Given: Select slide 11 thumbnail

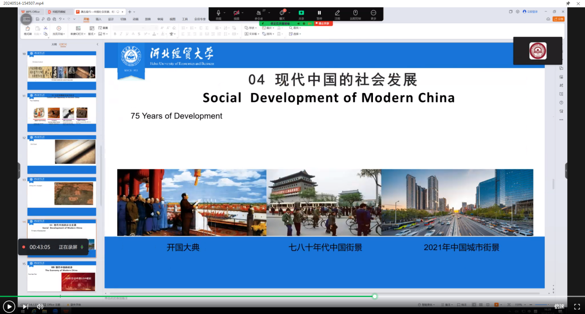Looking at the screenshot, I should [62, 112].
